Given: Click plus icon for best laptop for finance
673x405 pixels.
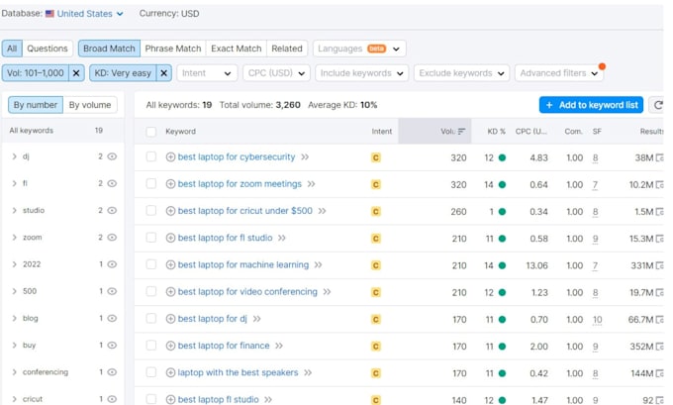Looking at the screenshot, I should 170,346.
